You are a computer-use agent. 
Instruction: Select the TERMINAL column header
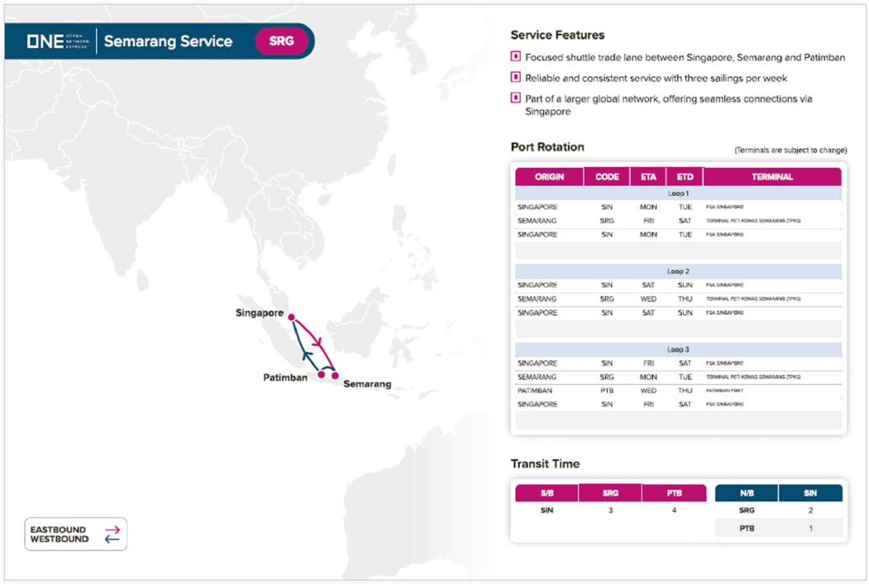click(x=772, y=177)
